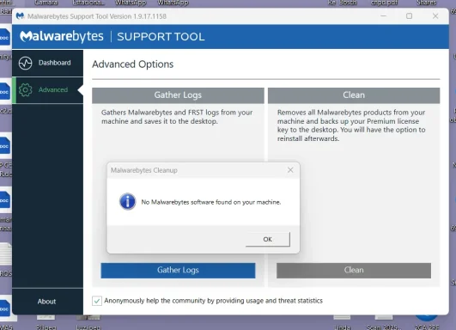Image resolution: width=456 pixels, height=330 pixels.
Task: Maximize the Support Tool window
Action: (x=409, y=16)
